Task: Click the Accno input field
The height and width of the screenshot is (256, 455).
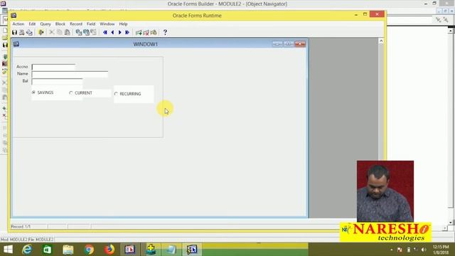Action: pyautogui.click(x=53, y=67)
